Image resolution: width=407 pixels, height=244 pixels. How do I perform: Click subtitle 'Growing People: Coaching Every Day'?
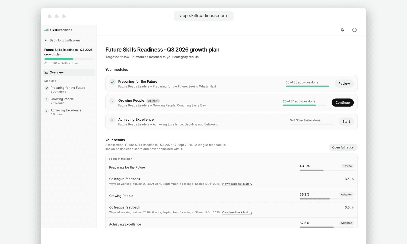pyautogui.click(x=179, y=105)
